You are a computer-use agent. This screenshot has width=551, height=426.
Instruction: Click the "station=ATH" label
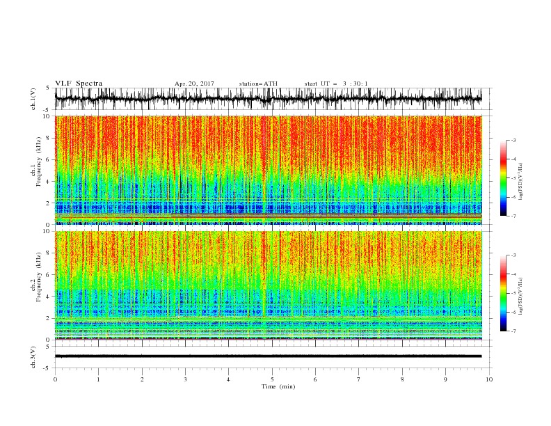(258, 84)
